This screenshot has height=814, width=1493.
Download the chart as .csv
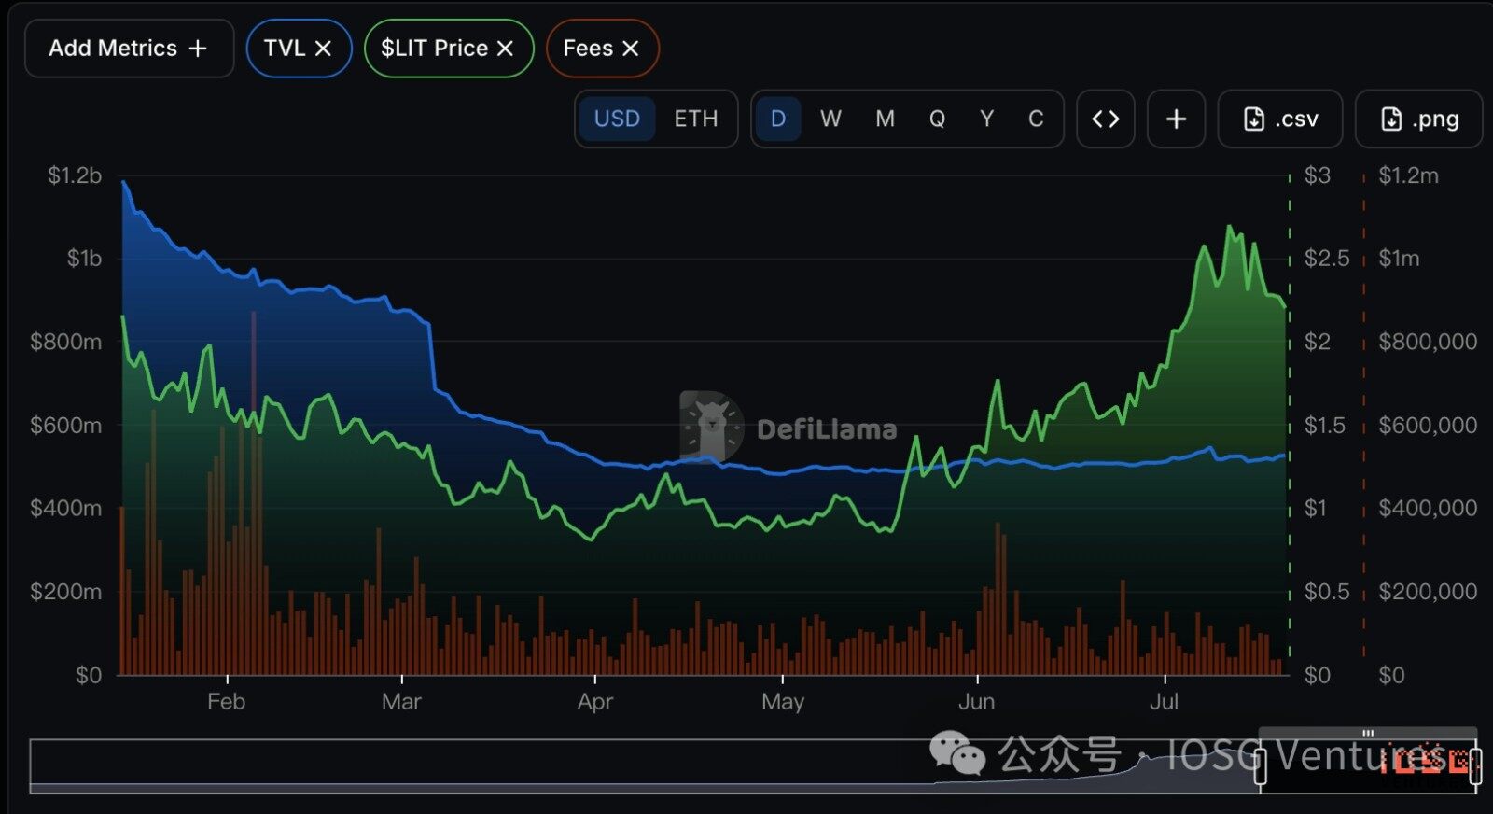pos(1280,119)
